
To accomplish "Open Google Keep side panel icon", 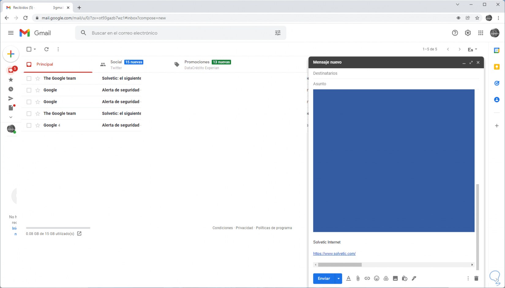I will pos(497,67).
